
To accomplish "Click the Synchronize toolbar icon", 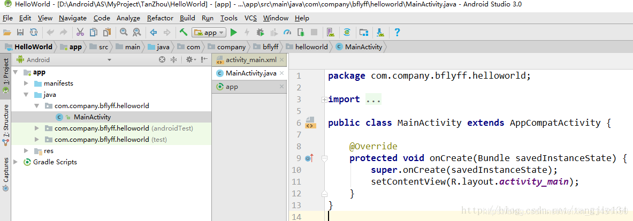I will tap(34, 32).
